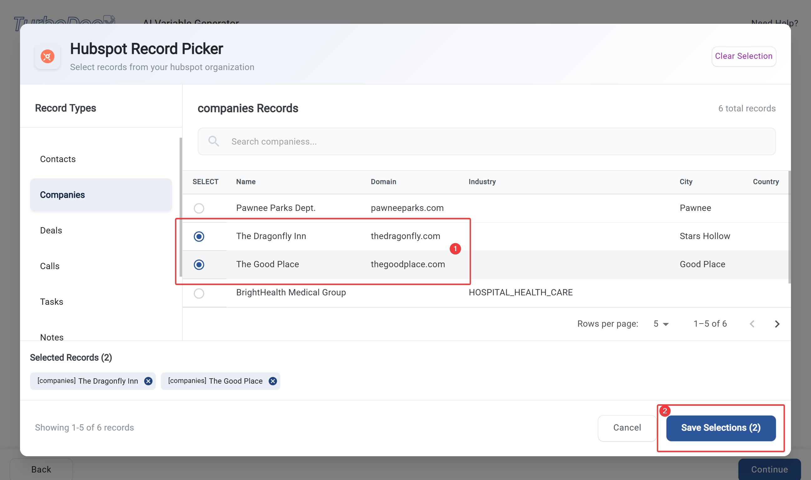This screenshot has width=811, height=480.
Task: Go to the previous page of records
Action: tap(752, 324)
